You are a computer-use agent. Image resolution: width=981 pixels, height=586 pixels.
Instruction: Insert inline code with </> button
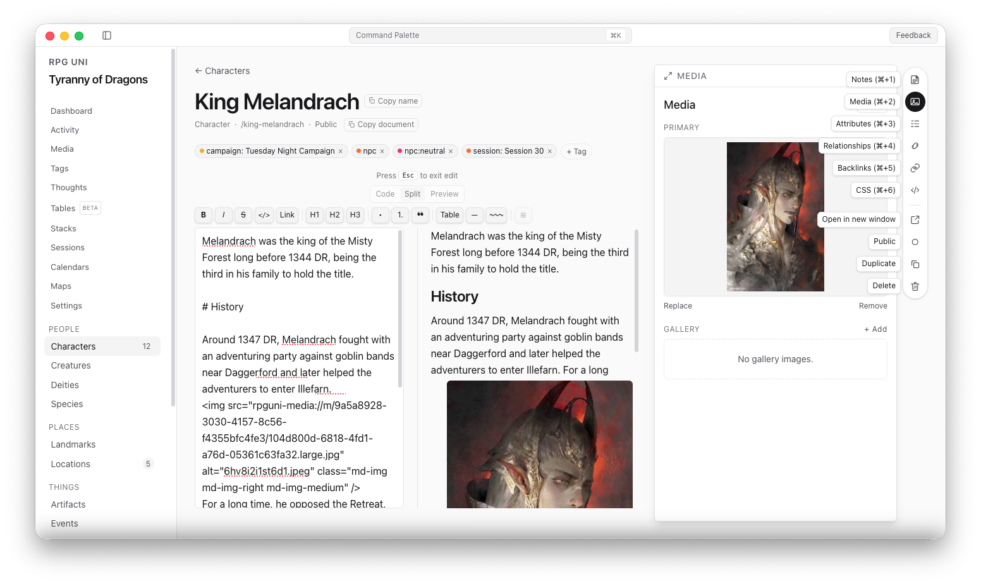[264, 215]
